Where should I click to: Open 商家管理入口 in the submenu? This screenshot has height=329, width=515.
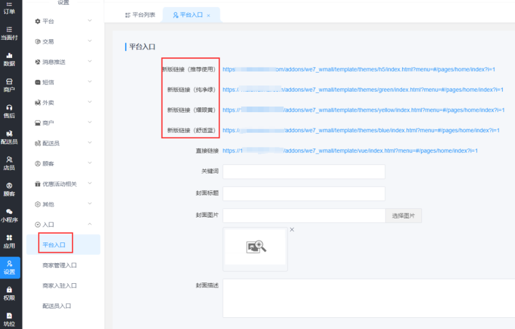point(59,265)
